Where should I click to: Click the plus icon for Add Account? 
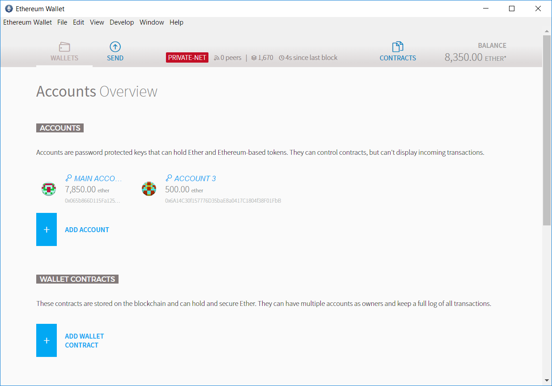tap(47, 229)
